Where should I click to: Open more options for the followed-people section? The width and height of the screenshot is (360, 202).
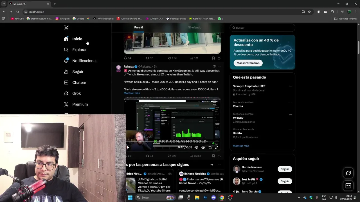[219, 165]
